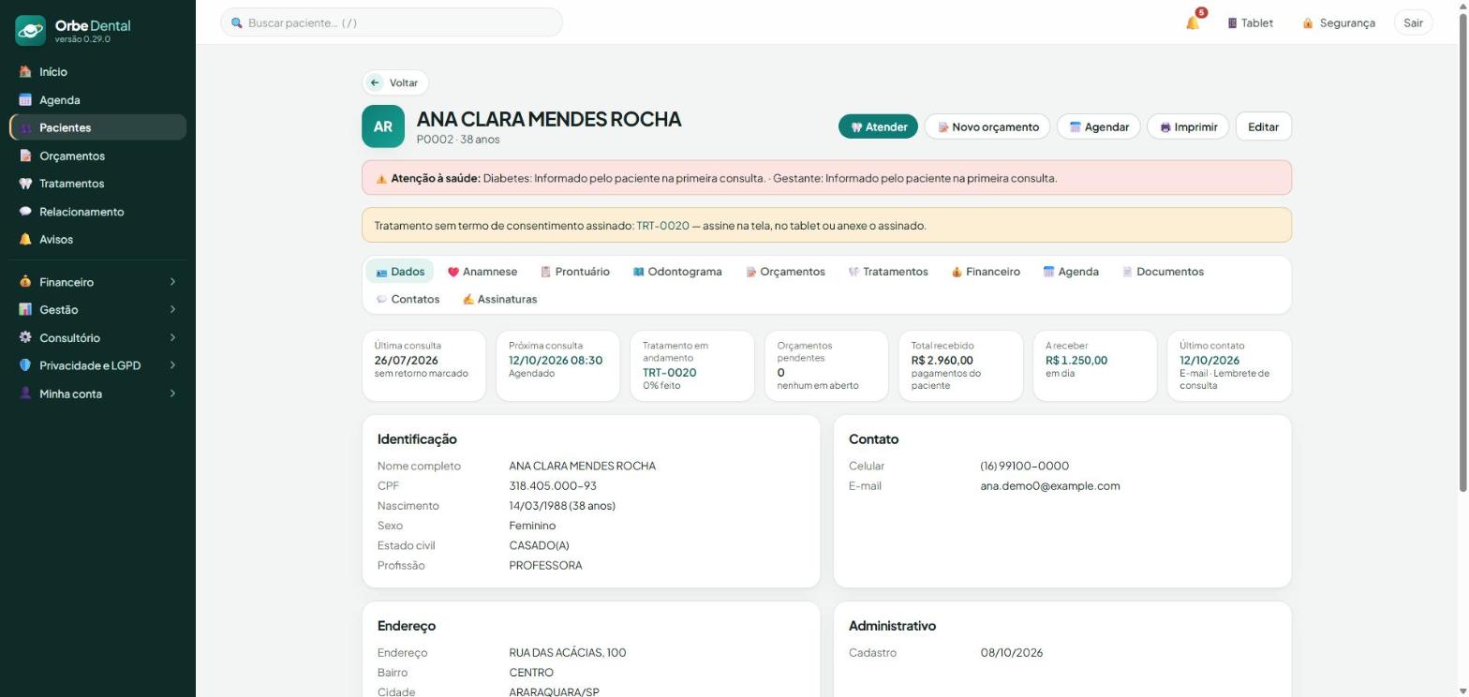Create a Novo orçamento
The height and width of the screenshot is (697, 1469).
click(x=987, y=126)
